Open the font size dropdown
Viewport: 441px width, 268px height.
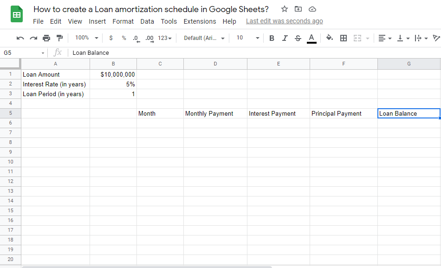click(247, 38)
